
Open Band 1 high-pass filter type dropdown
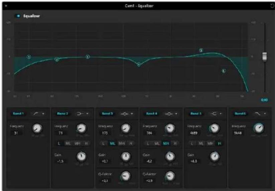tap(38, 114)
